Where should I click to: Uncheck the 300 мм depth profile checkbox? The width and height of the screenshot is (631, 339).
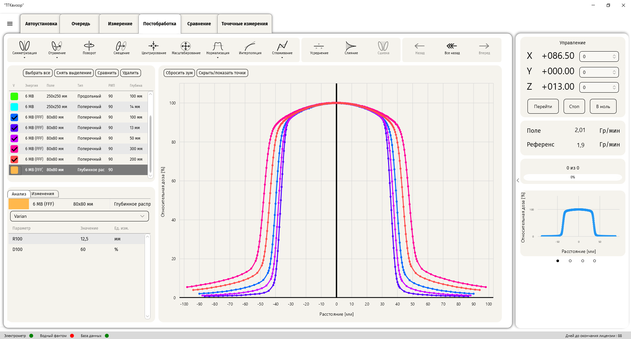point(14,149)
